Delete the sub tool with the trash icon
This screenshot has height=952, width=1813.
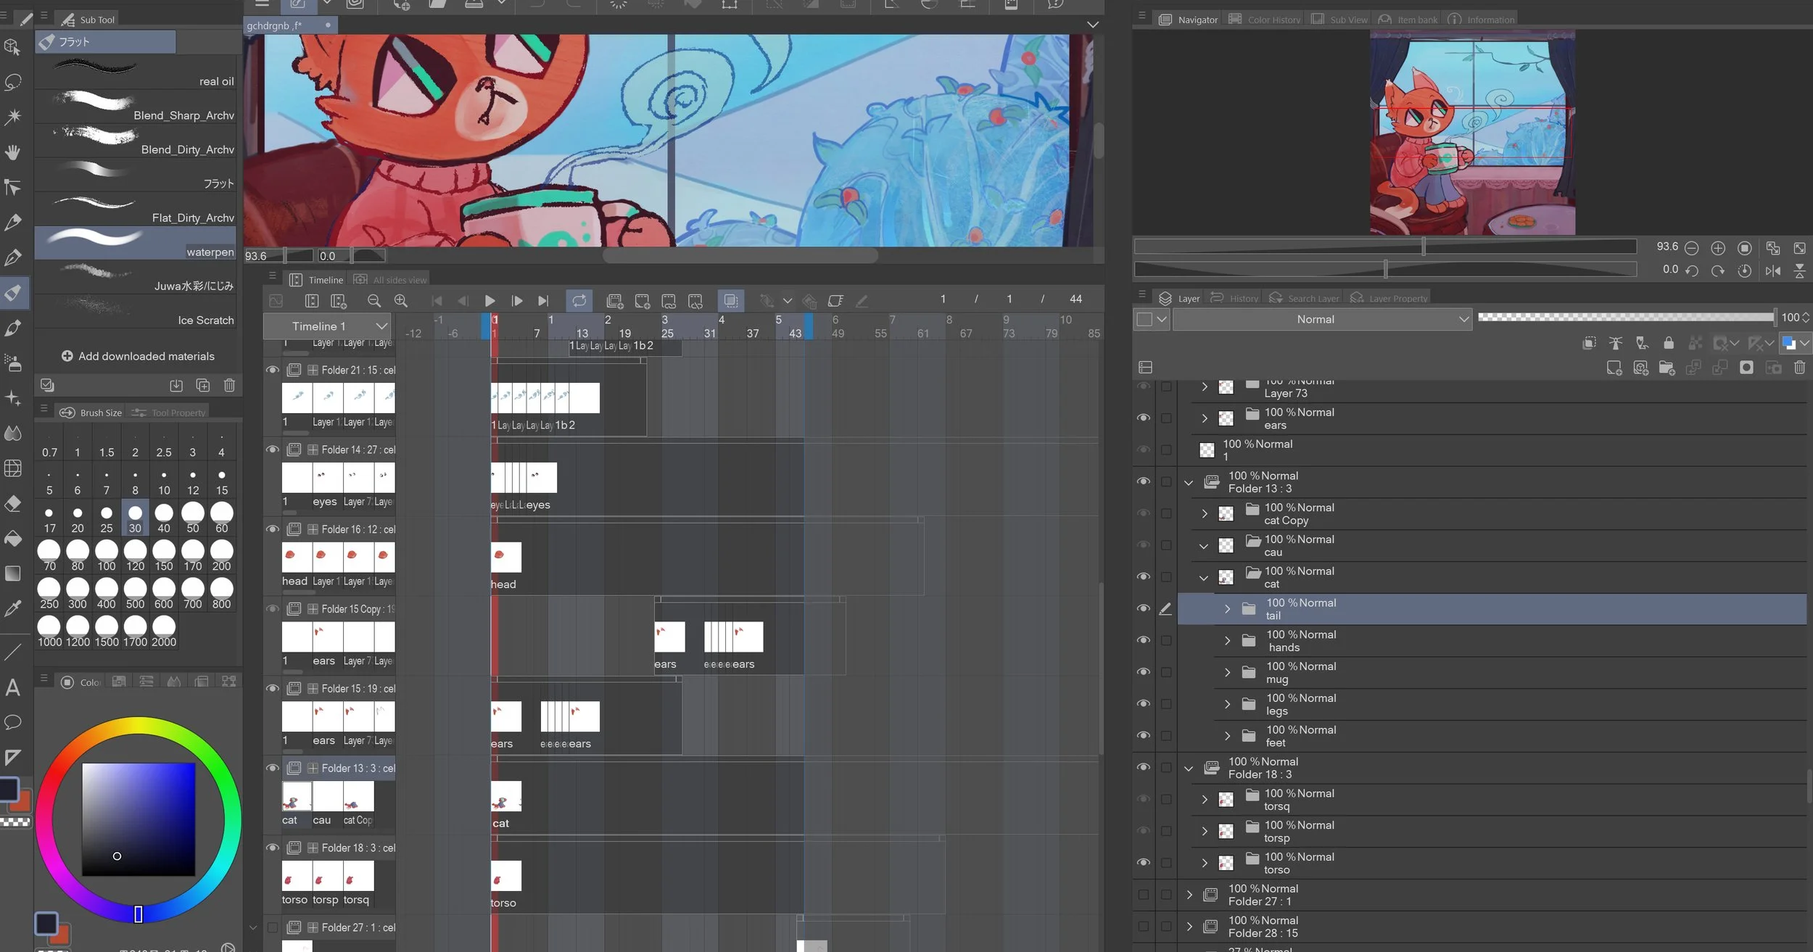click(x=229, y=386)
